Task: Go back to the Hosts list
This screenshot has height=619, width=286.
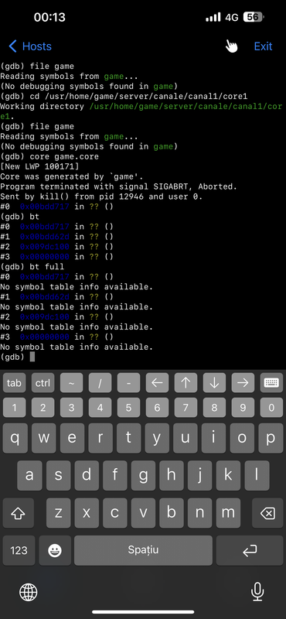Action: click(x=30, y=46)
